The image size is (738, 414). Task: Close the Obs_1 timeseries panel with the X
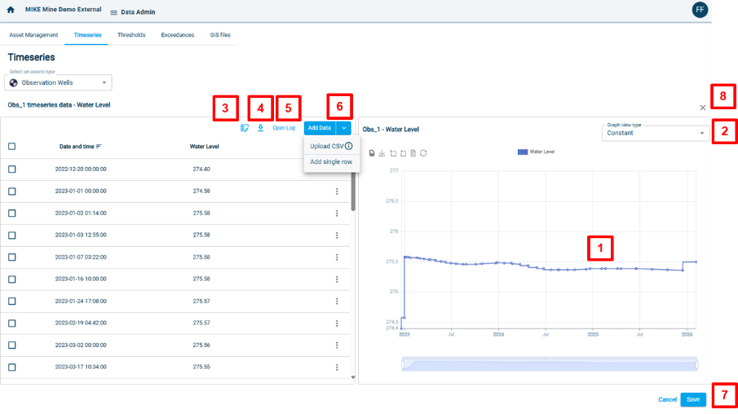point(703,108)
